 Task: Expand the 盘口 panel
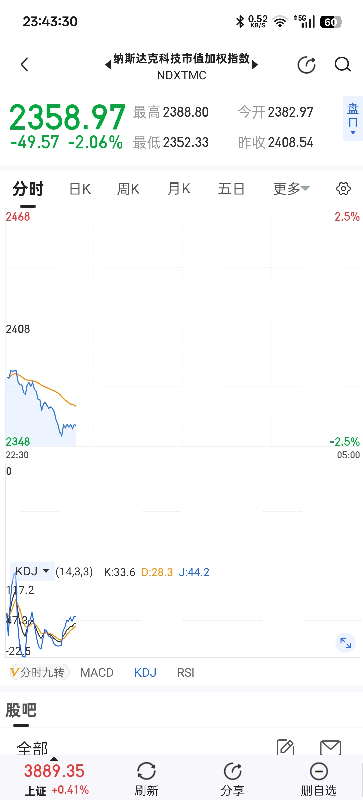[x=353, y=119]
